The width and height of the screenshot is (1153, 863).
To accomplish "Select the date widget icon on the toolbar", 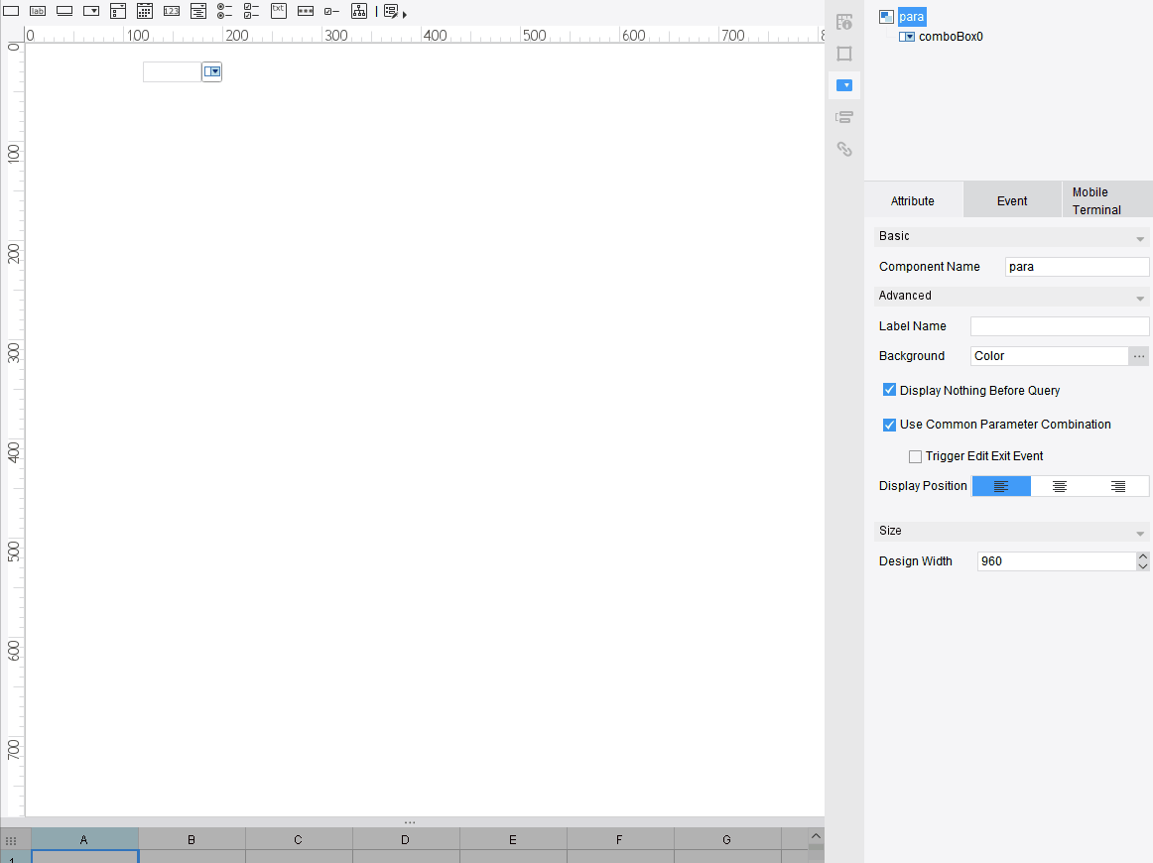I will point(145,11).
